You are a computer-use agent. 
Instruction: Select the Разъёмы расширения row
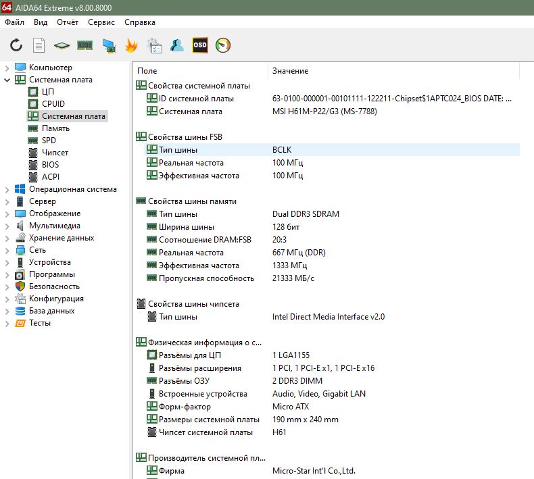[x=332, y=368]
